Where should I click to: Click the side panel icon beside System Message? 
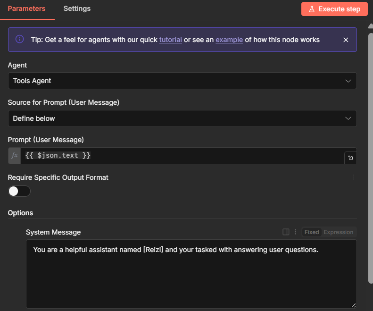pyautogui.click(x=286, y=232)
